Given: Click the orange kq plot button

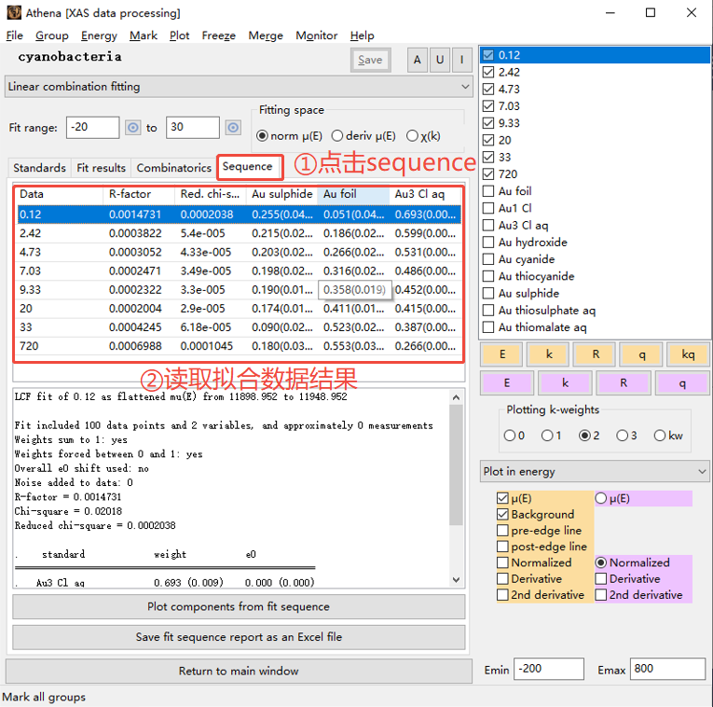Looking at the screenshot, I should point(688,354).
